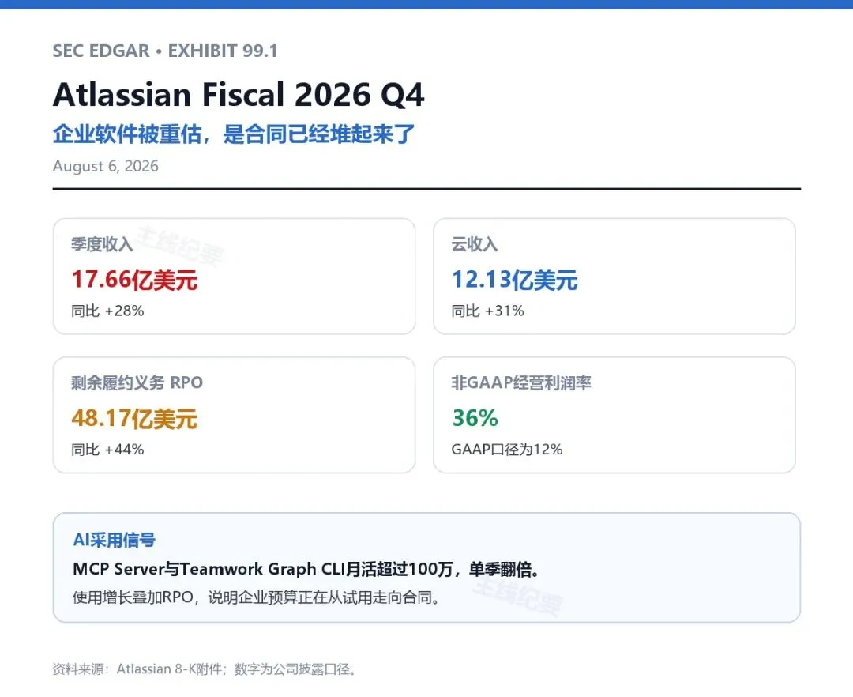Click the blue Chinese subtitle headline
Viewport: 853px width, 697px height.
pos(234,134)
